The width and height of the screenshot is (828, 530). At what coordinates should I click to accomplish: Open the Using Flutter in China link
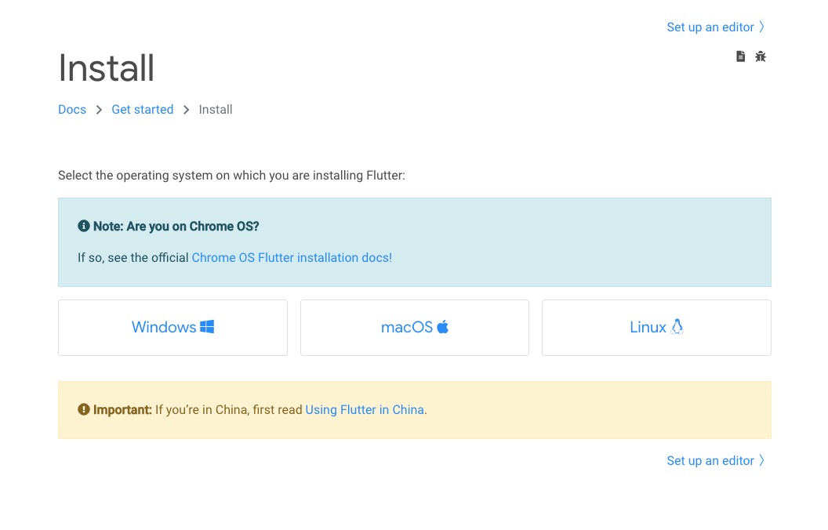click(x=365, y=409)
